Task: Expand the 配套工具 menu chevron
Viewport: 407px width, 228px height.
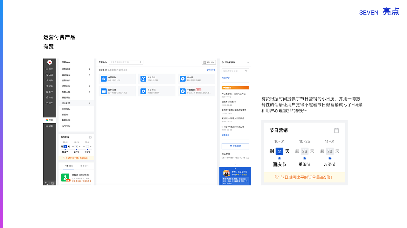Action: 90,92
